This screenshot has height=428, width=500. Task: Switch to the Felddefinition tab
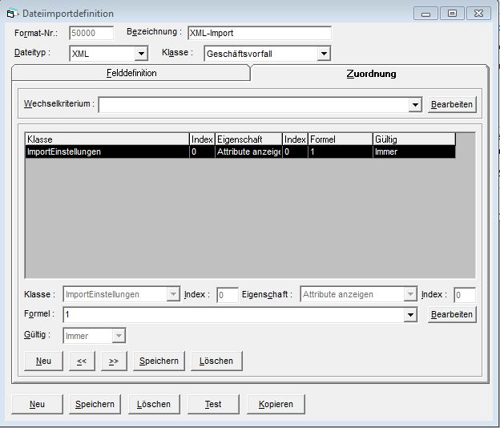(x=131, y=73)
